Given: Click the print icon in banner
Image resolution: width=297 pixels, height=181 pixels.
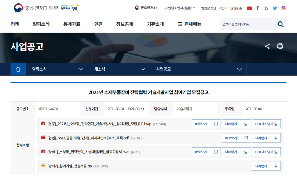Looking at the screenshot, I should (x=280, y=46).
